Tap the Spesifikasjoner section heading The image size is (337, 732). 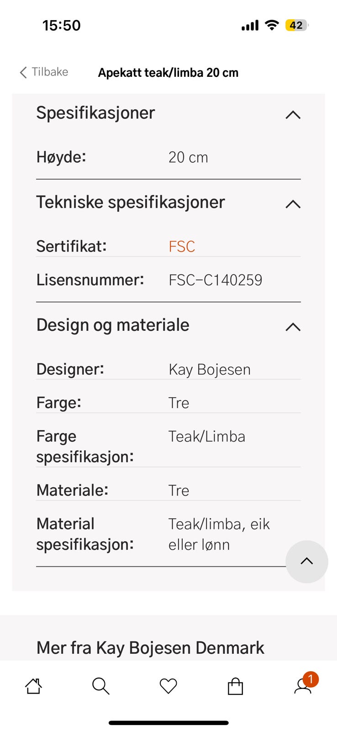click(x=96, y=113)
